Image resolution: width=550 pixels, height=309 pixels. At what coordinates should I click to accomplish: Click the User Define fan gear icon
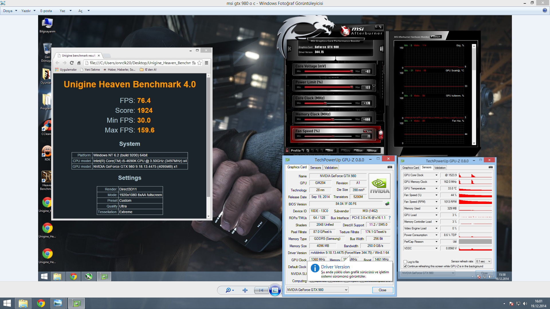(381, 134)
